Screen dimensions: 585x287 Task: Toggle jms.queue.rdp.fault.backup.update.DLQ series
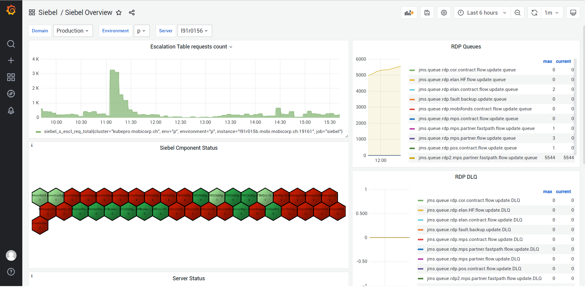[469, 230]
